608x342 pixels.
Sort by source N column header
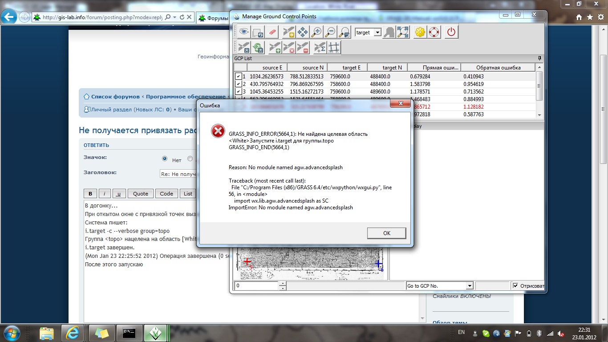point(308,68)
